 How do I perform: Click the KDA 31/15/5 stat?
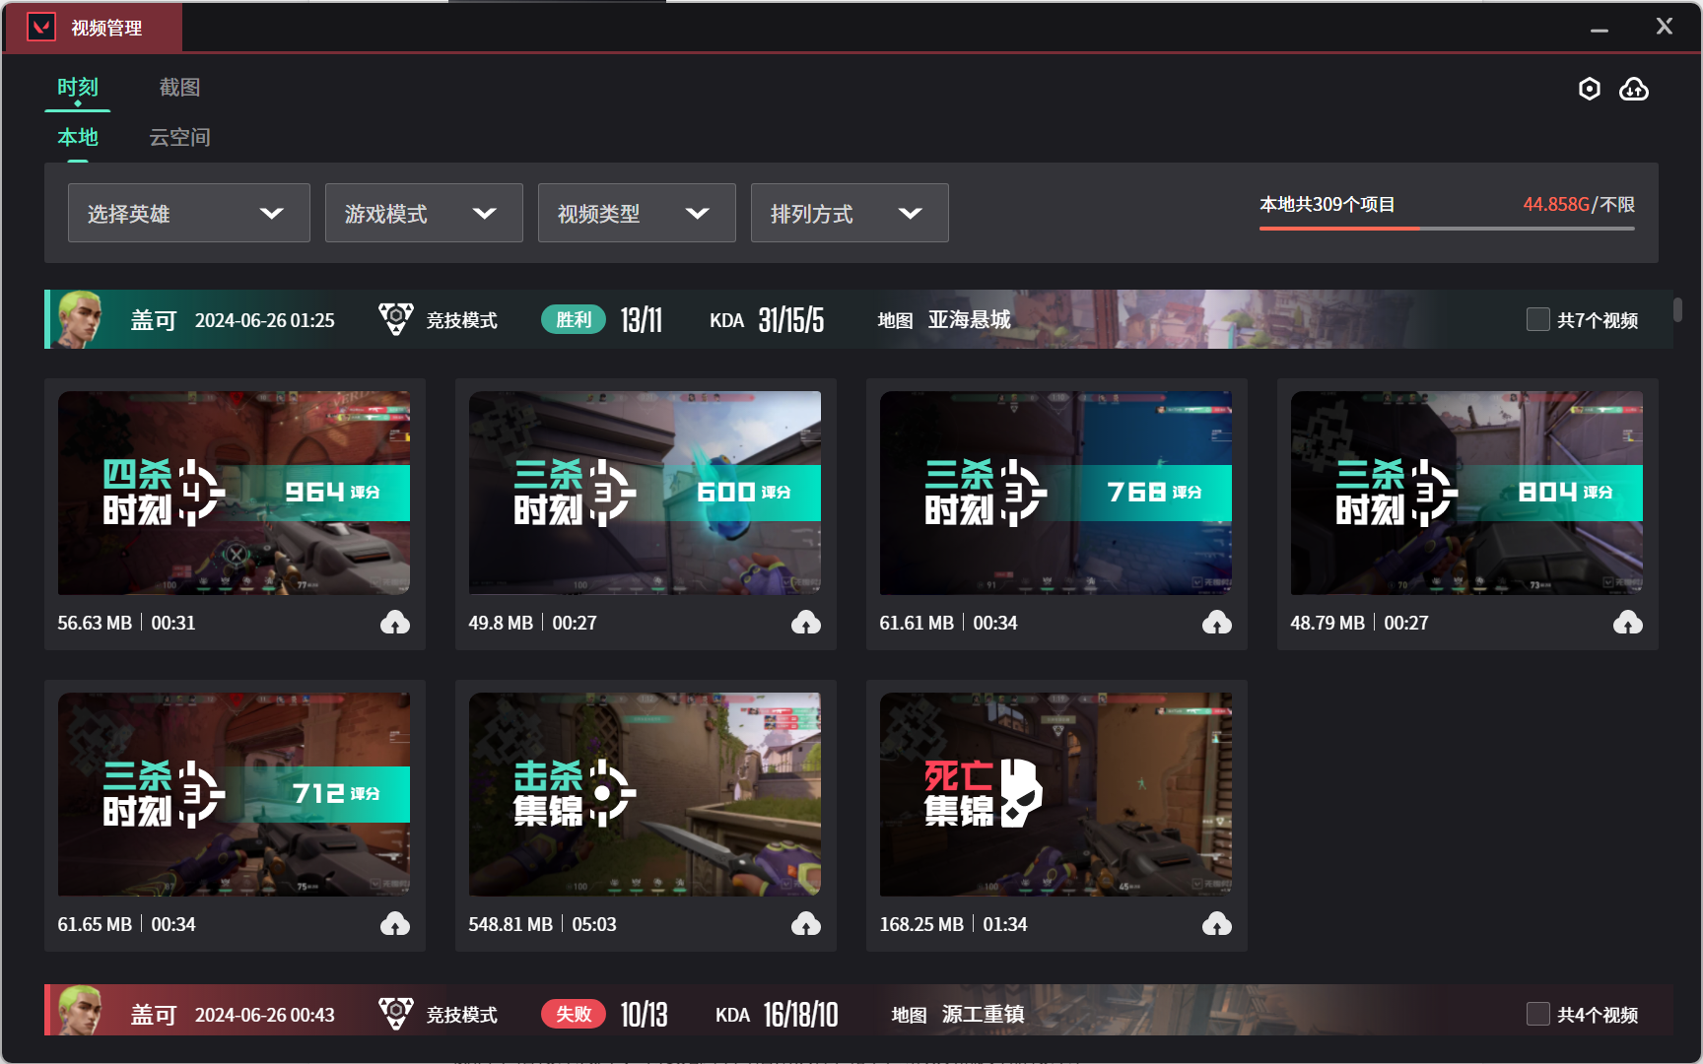tap(767, 319)
